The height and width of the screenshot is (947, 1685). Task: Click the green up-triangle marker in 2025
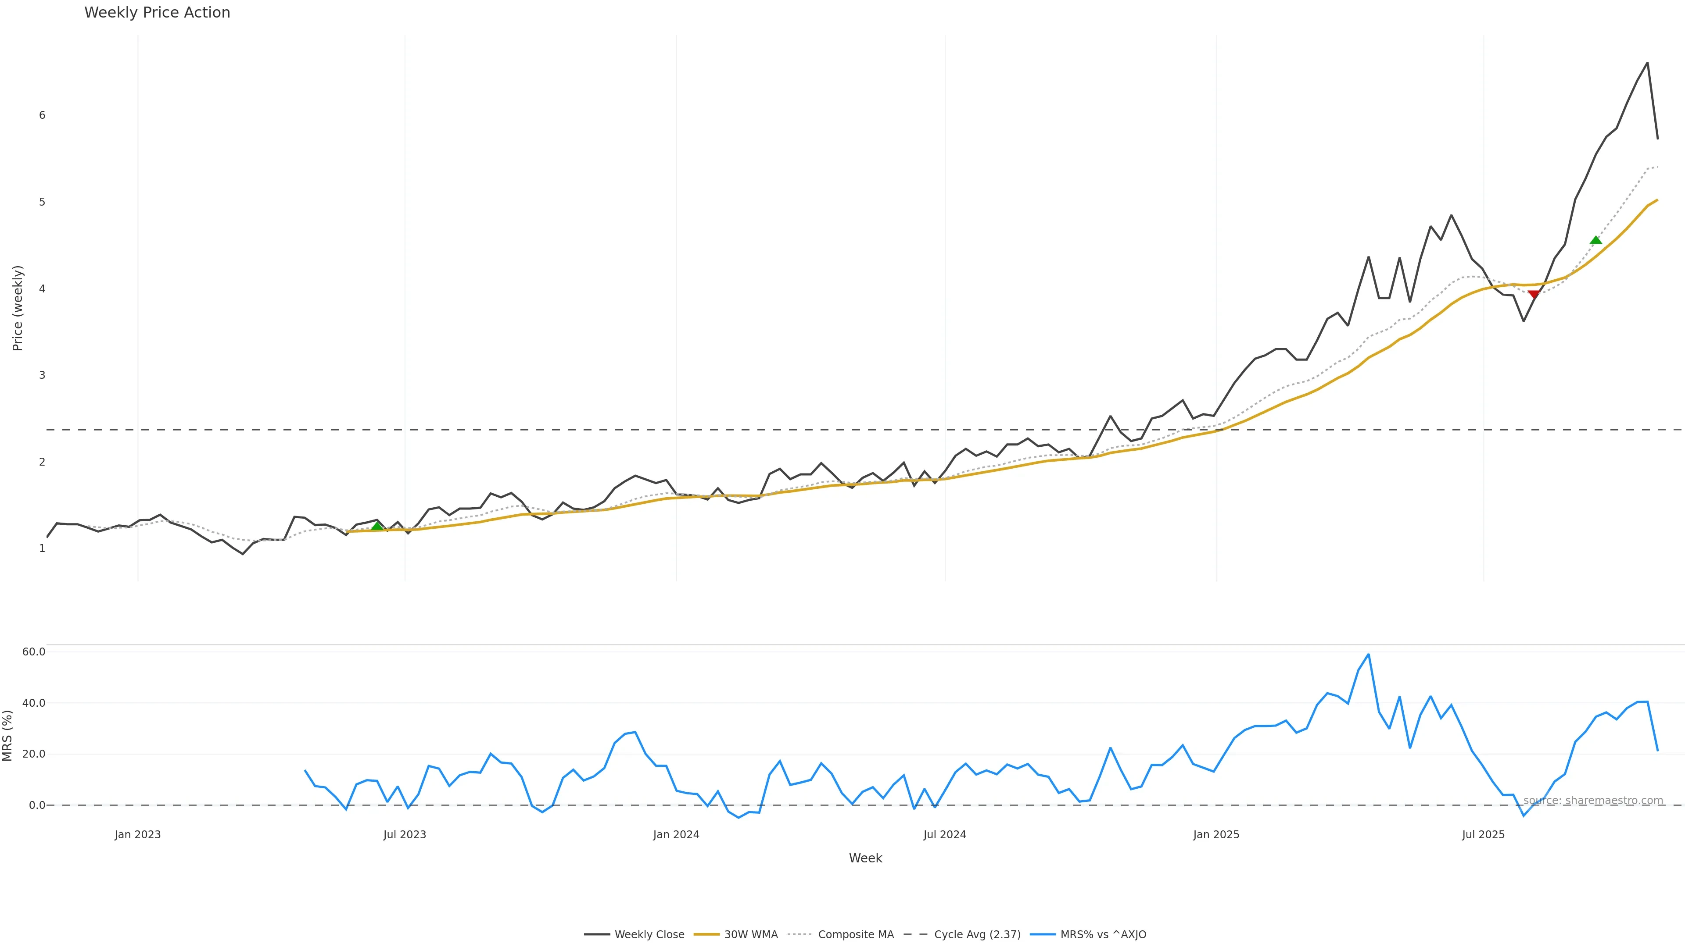tap(1596, 240)
